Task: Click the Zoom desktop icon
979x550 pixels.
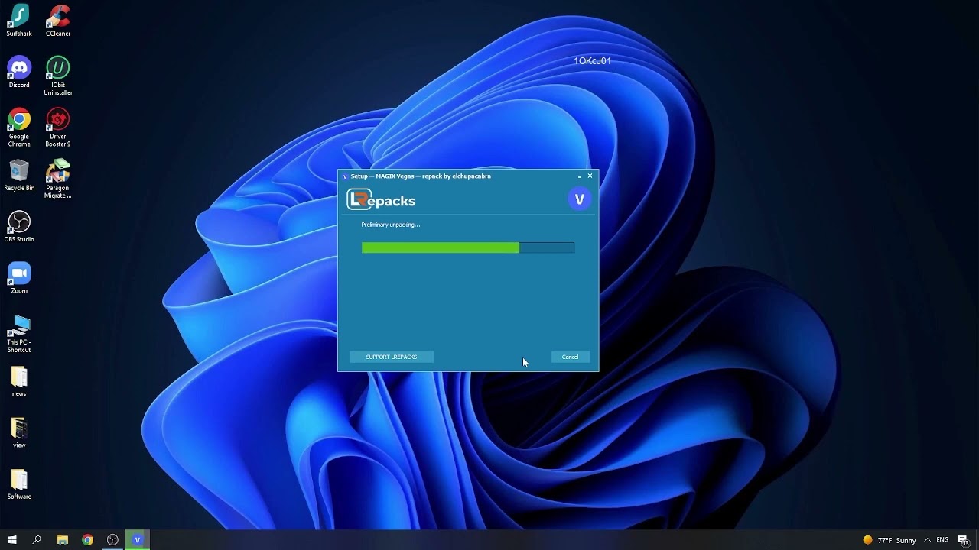Action: point(19,278)
